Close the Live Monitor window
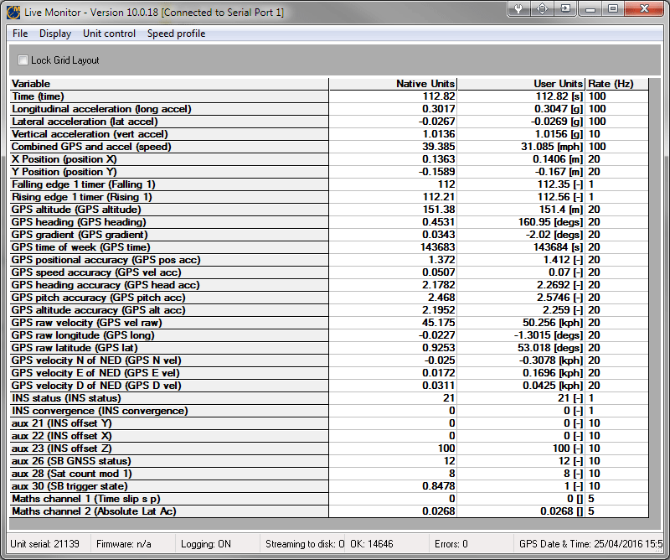 (x=644, y=9)
